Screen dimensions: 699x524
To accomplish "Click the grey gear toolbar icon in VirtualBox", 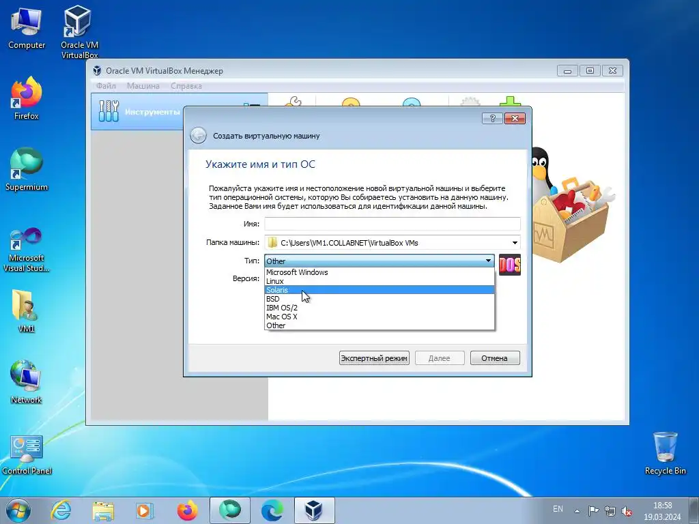I will [x=470, y=102].
